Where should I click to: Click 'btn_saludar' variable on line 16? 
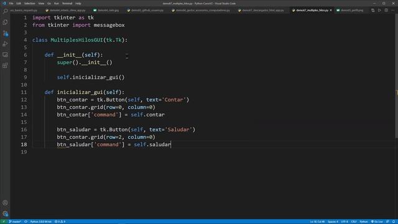click(73, 129)
